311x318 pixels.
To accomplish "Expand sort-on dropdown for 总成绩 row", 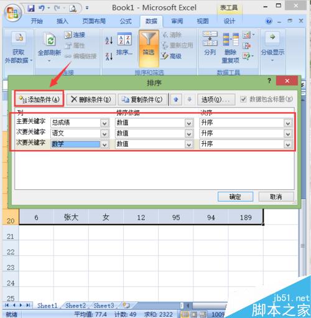I will click(x=188, y=123).
